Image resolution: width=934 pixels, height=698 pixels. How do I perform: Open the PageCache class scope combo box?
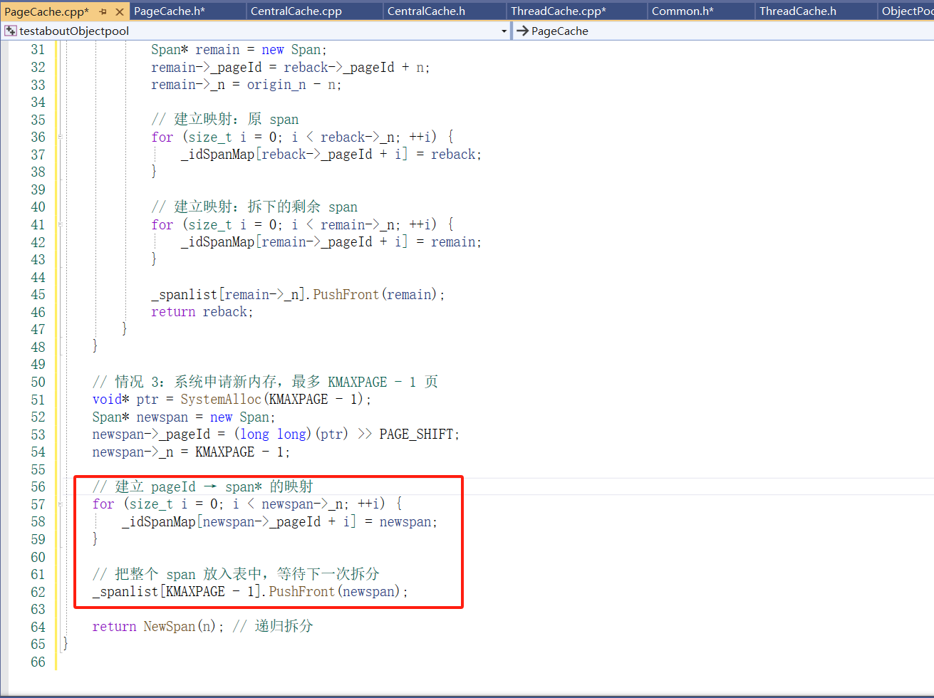pyautogui.click(x=723, y=31)
